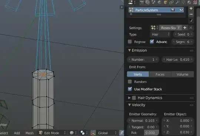Viewport: 200px width, 136px height.
Task: Click the 3D manipulator axes icon
Action: point(93,133)
